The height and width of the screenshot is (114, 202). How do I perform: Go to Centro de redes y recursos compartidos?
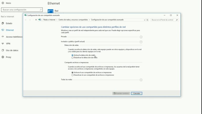click(73, 20)
